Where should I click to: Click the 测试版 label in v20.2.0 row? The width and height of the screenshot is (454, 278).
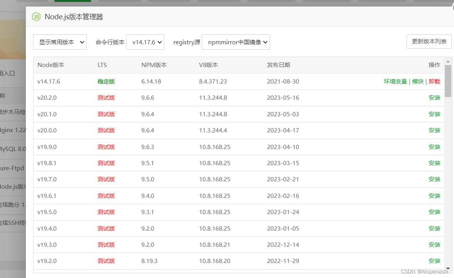click(x=106, y=98)
